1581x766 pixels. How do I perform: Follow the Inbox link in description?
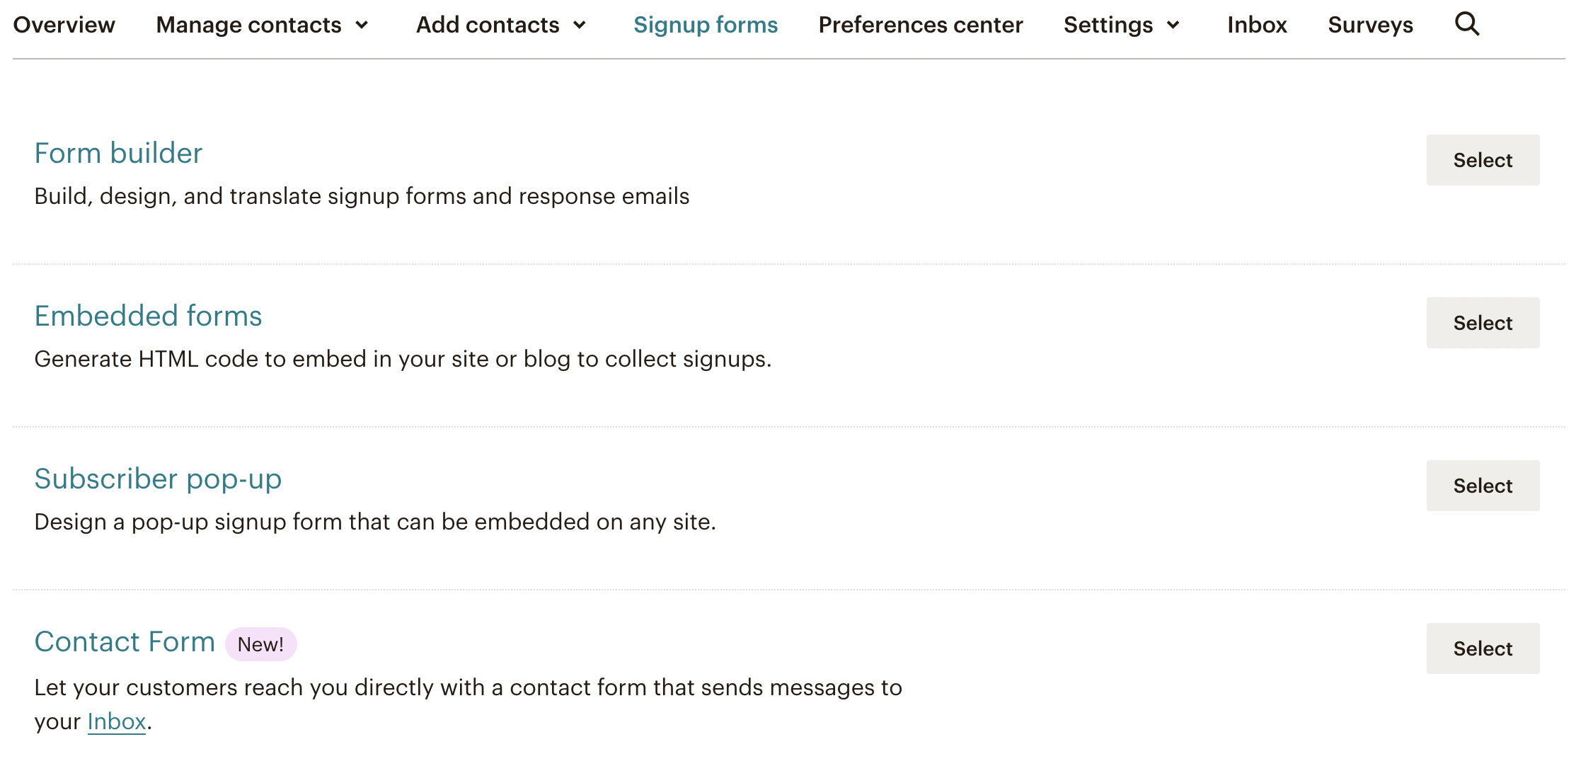[117, 721]
